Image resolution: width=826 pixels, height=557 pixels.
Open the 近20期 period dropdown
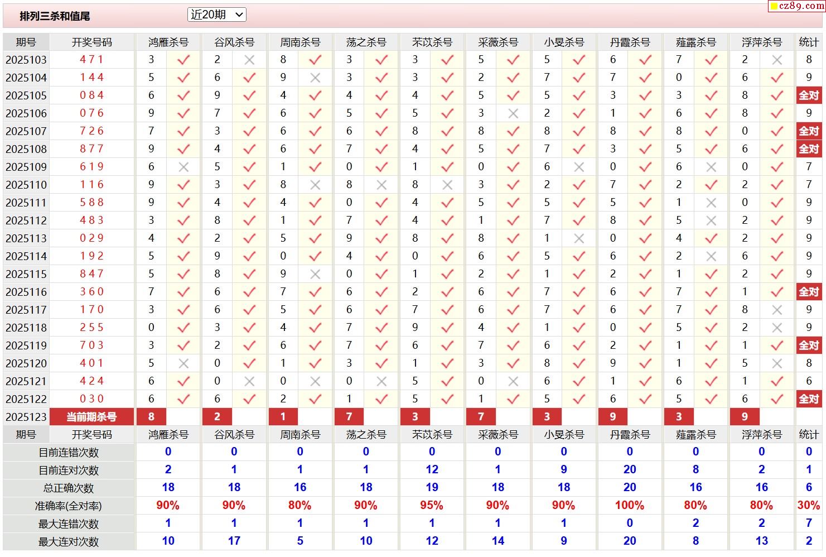tap(217, 15)
